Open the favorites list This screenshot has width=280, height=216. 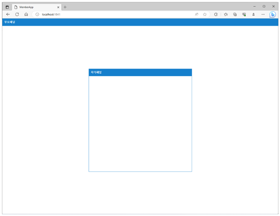click(226, 14)
